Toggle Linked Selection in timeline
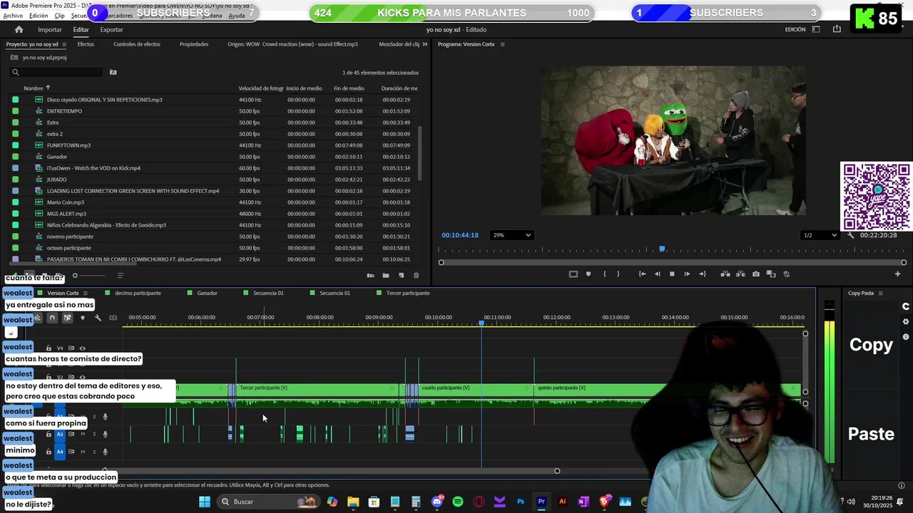 [67, 318]
